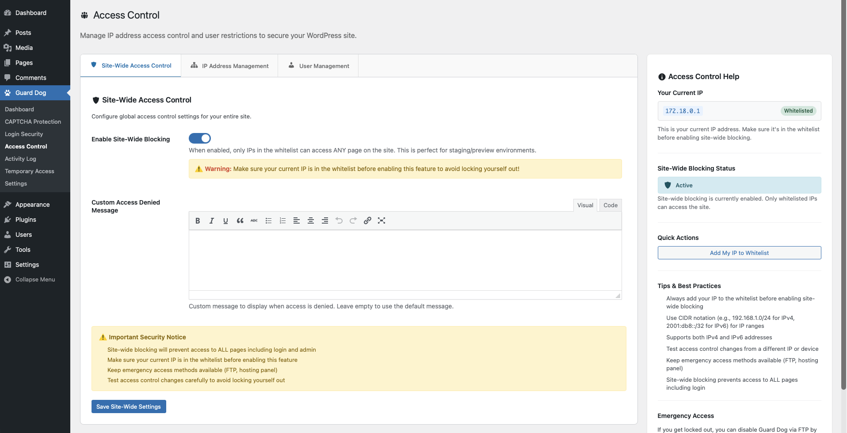Open Guard Dog submenu Settings
This screenshot has width=847, height=433.
click(16, 183)
